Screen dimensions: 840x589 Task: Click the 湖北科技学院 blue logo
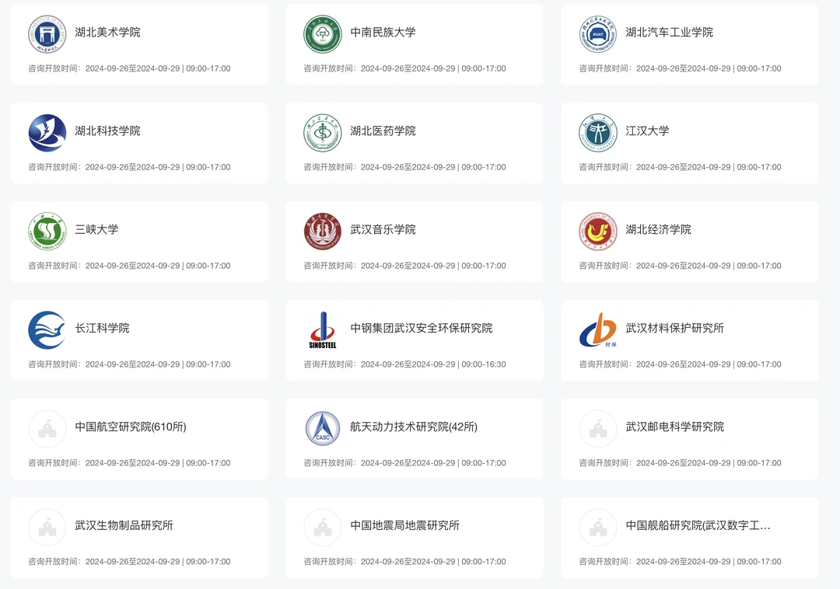pyautogui.click(x=47, y=133)
